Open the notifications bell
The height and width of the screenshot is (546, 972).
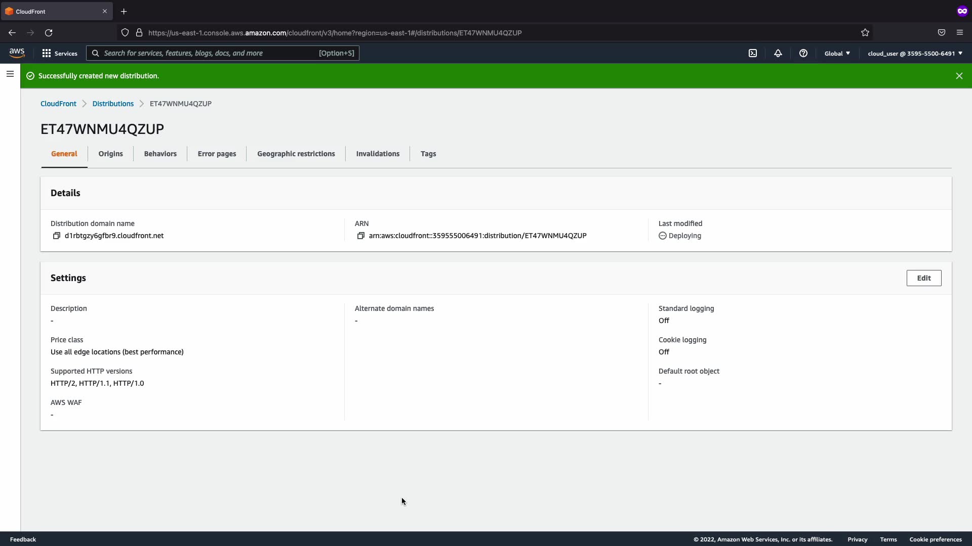(778, 53)
